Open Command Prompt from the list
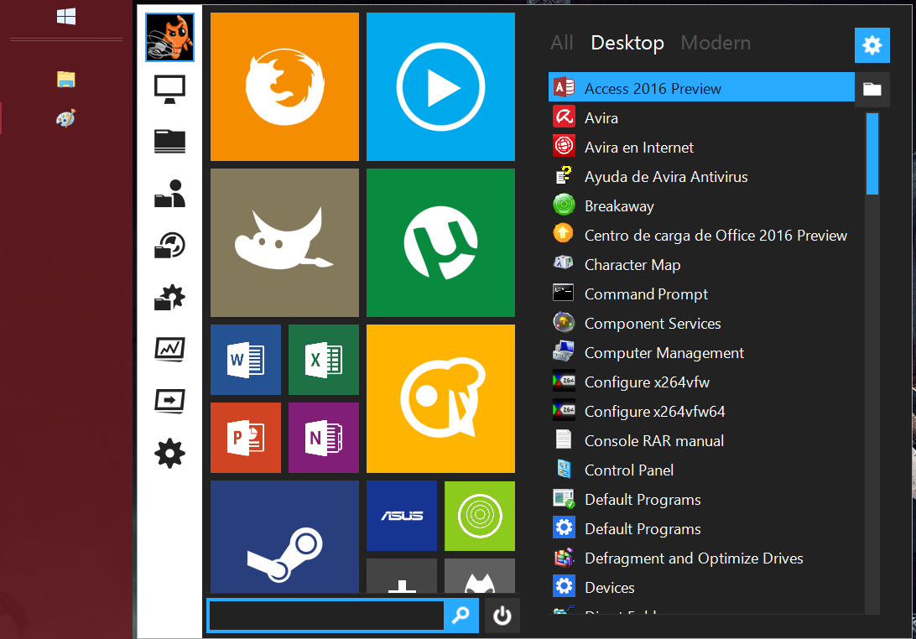 point(646,294)
